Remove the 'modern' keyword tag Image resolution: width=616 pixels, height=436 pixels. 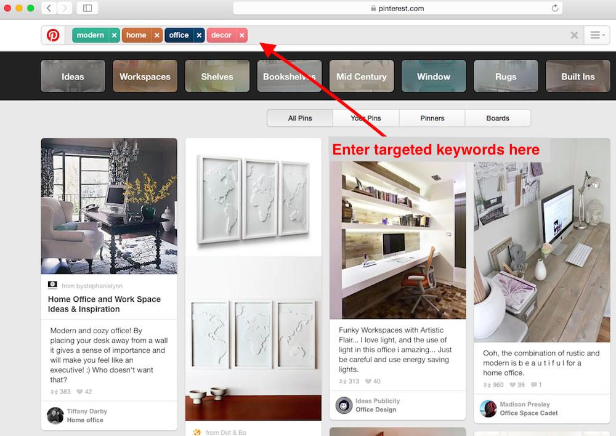tap(115, 35)
